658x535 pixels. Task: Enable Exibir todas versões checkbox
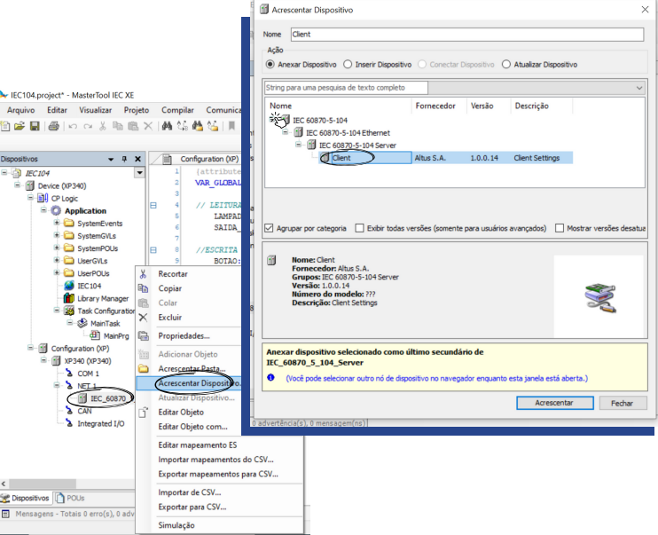[x=359, y=228]
